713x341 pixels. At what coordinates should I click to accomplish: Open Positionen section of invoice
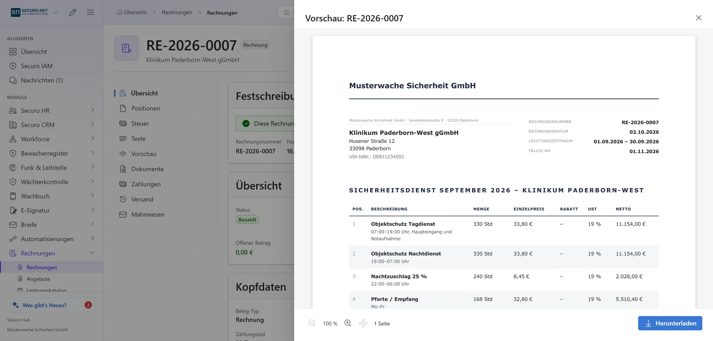pos(145,109)
